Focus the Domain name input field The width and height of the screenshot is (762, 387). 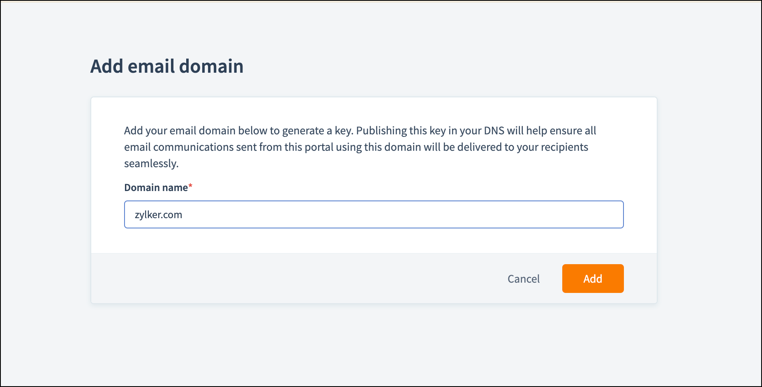click(374, 214)
